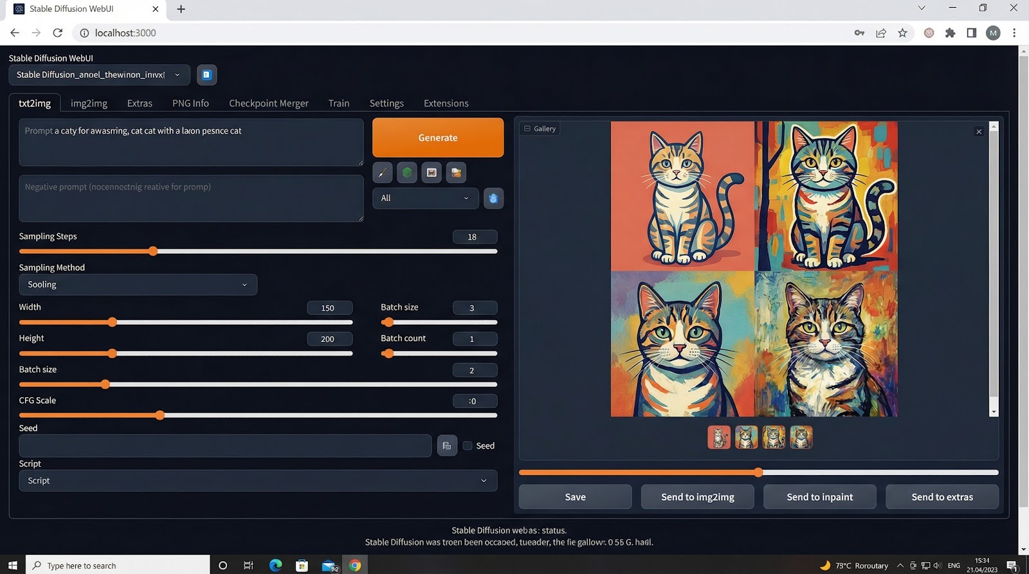
Task: Open the Extensions tab
Action: point(446,103)
